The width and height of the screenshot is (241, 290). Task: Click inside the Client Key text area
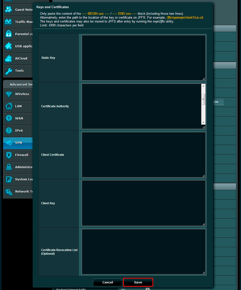(143, 203)
